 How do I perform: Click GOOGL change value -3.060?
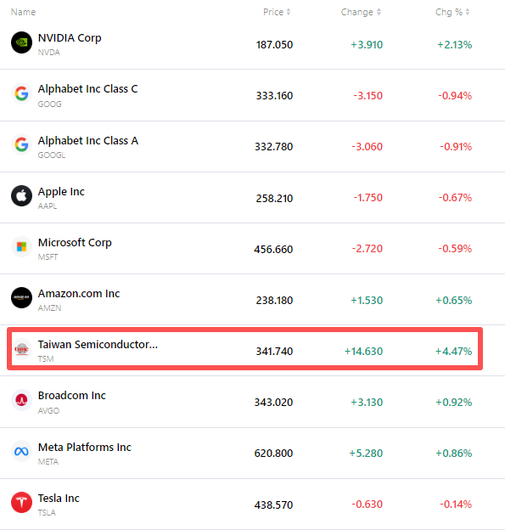(x=368, y=147)
